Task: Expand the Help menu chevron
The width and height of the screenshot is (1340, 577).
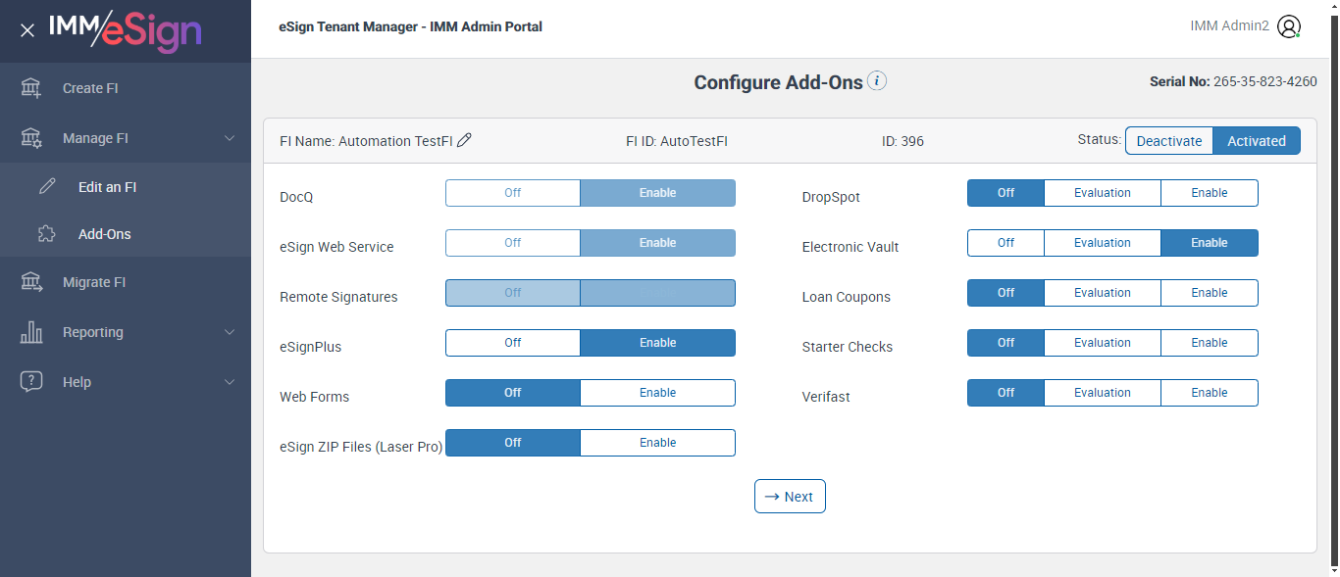Action: coord(230,382)
